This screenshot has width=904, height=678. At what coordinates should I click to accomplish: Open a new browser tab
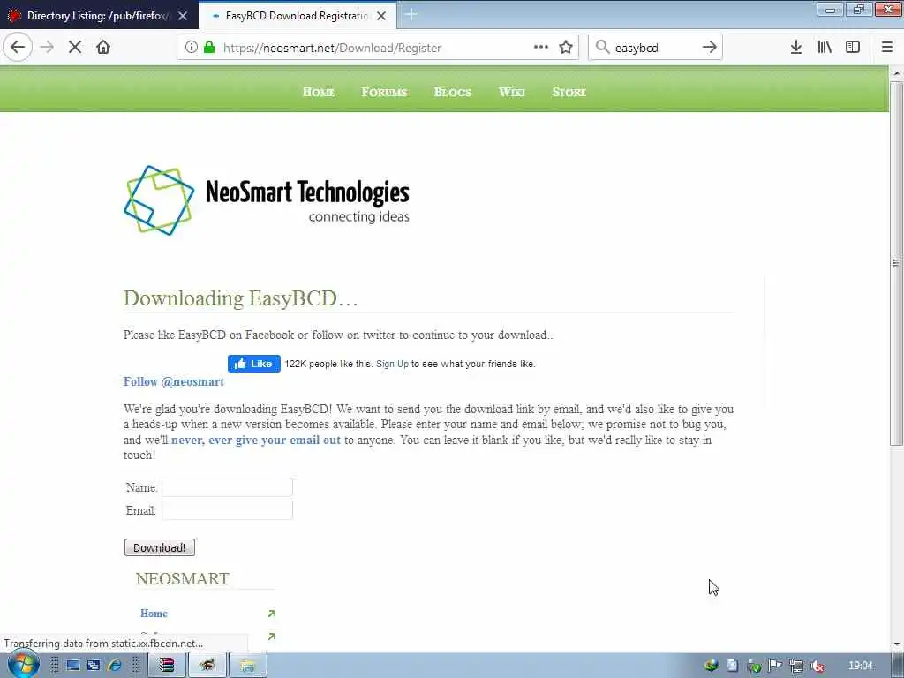tap(411, 15)
